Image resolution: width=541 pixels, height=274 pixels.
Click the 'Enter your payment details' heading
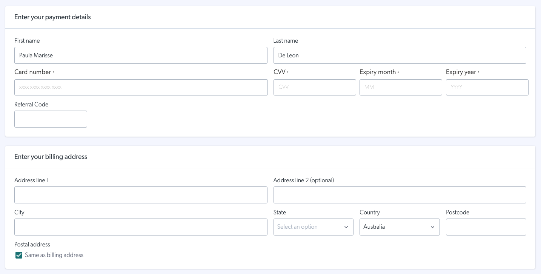point(52,17)
